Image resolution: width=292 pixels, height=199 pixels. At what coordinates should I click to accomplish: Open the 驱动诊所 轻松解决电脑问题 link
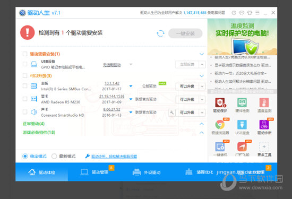tap(114, 156)
